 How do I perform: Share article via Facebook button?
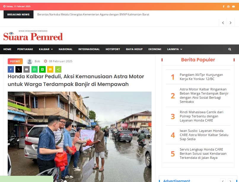[x=11, y=69]
